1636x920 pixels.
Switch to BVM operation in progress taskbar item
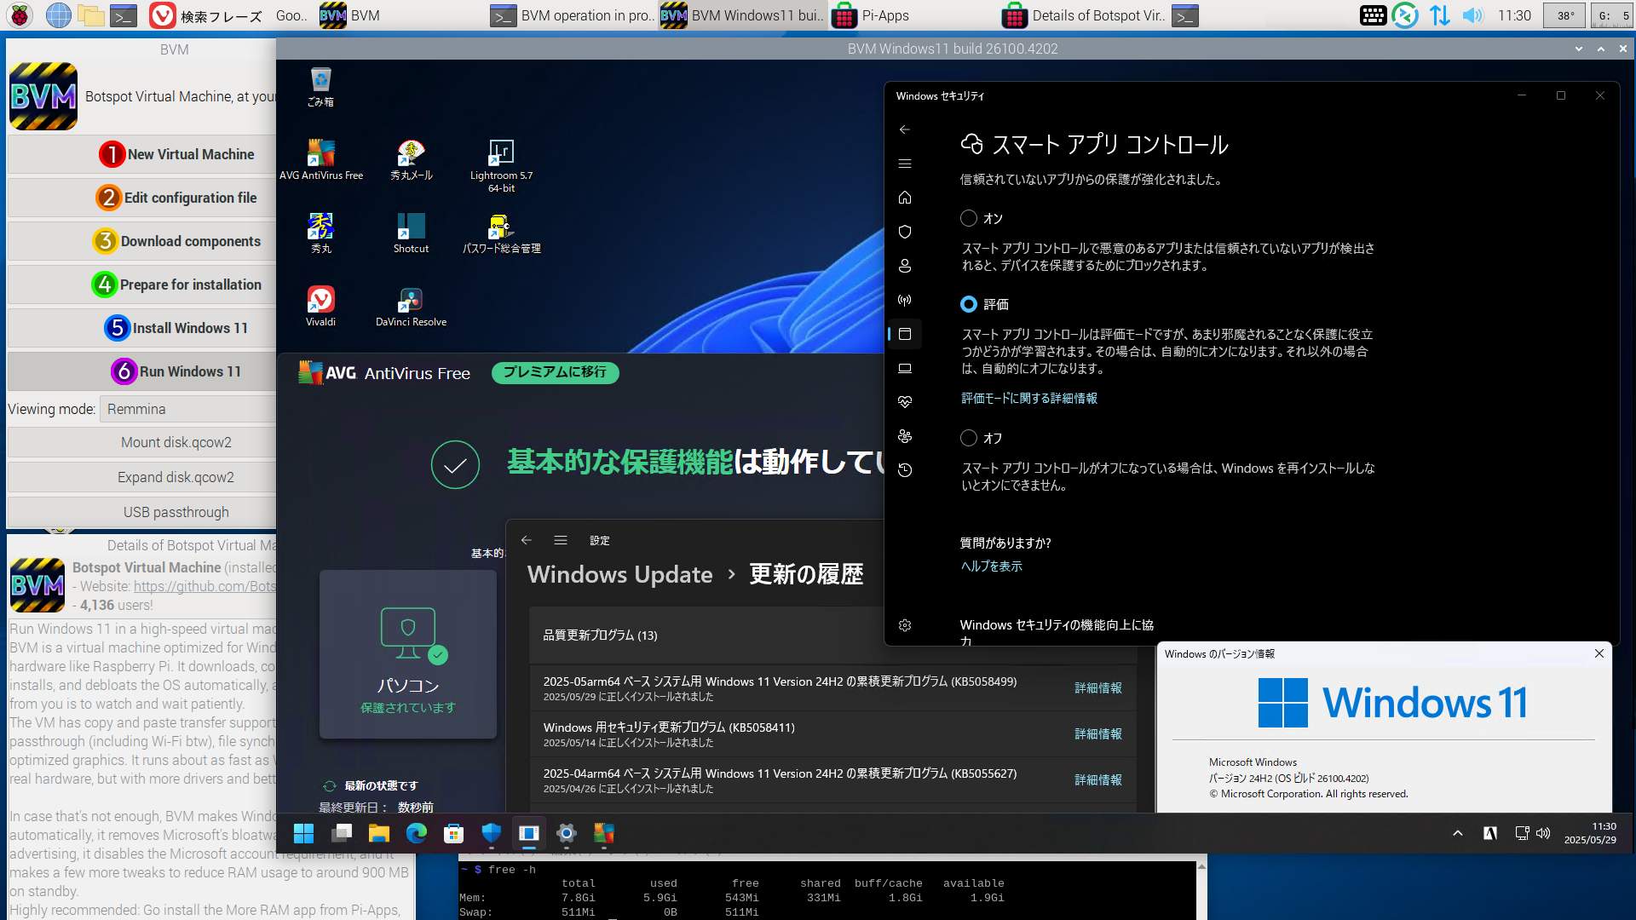coord(573,15)
